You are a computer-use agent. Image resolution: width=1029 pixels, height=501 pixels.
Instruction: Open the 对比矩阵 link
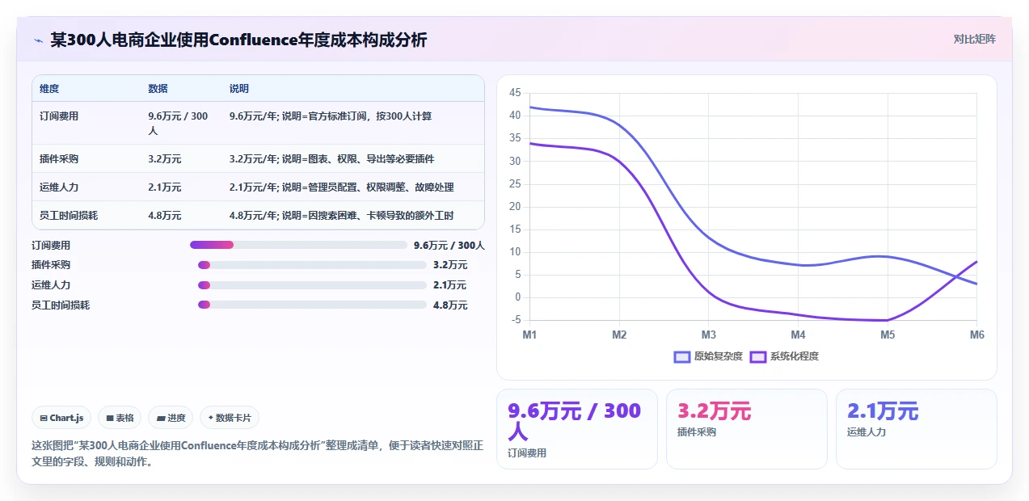974,39
